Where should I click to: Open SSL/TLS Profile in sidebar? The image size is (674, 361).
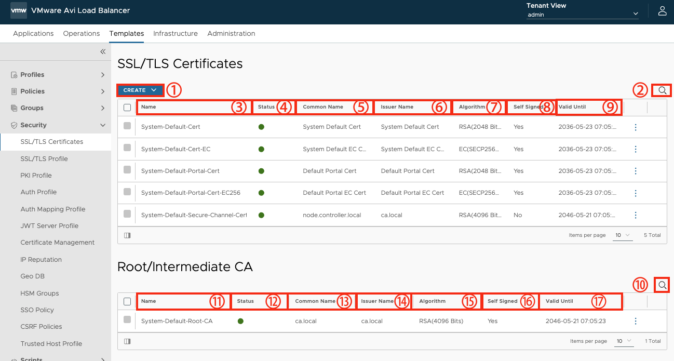point(44,159)
